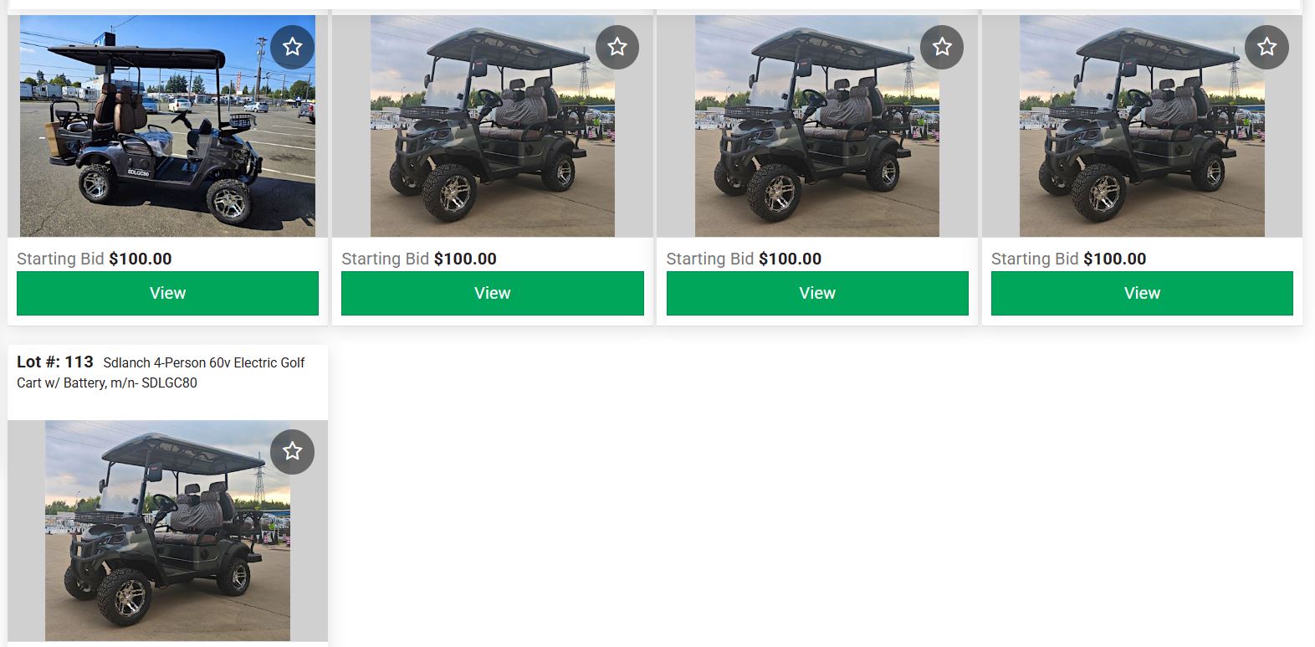Click second listing's Starting Bid $100.00 text

click(x=419, y=259)
